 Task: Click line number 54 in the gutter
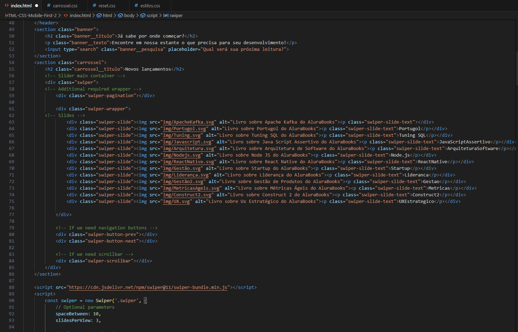tap(12, 63)
